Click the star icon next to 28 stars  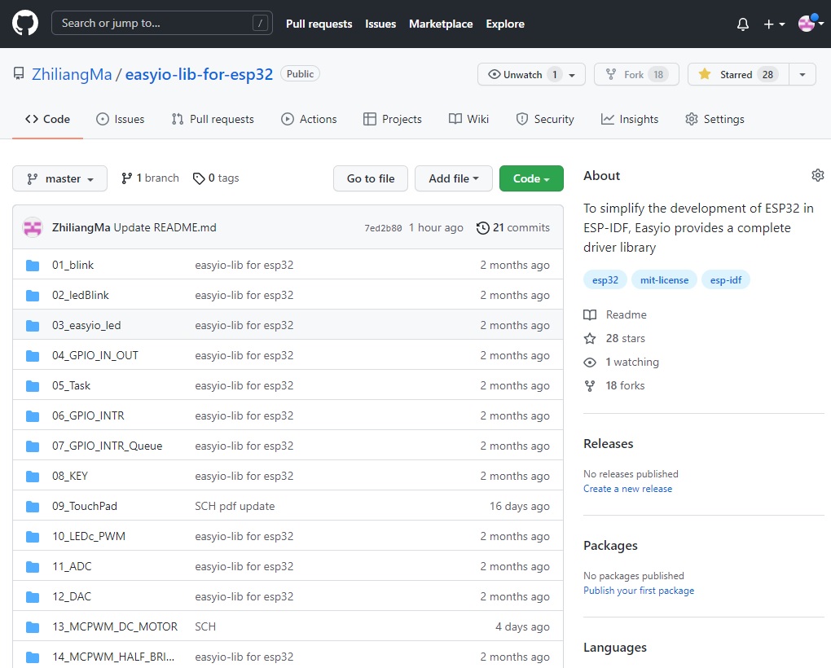589,339
